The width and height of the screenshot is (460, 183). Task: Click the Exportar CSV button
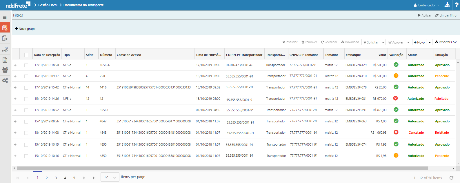tap(446, 42)
